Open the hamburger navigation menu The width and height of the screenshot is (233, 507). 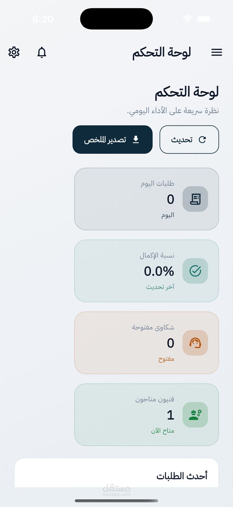217,52
